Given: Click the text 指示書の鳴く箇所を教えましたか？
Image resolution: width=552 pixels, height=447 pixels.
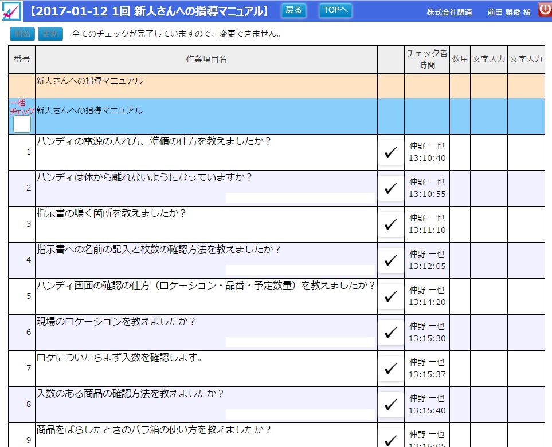Looking at the screenshot, I should point(111,213).
